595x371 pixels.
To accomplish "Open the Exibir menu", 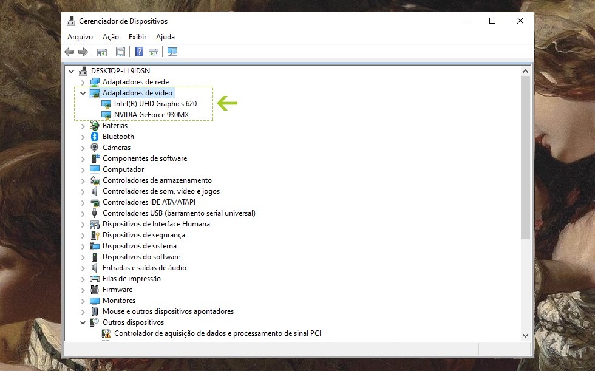I will coord(137,37).
